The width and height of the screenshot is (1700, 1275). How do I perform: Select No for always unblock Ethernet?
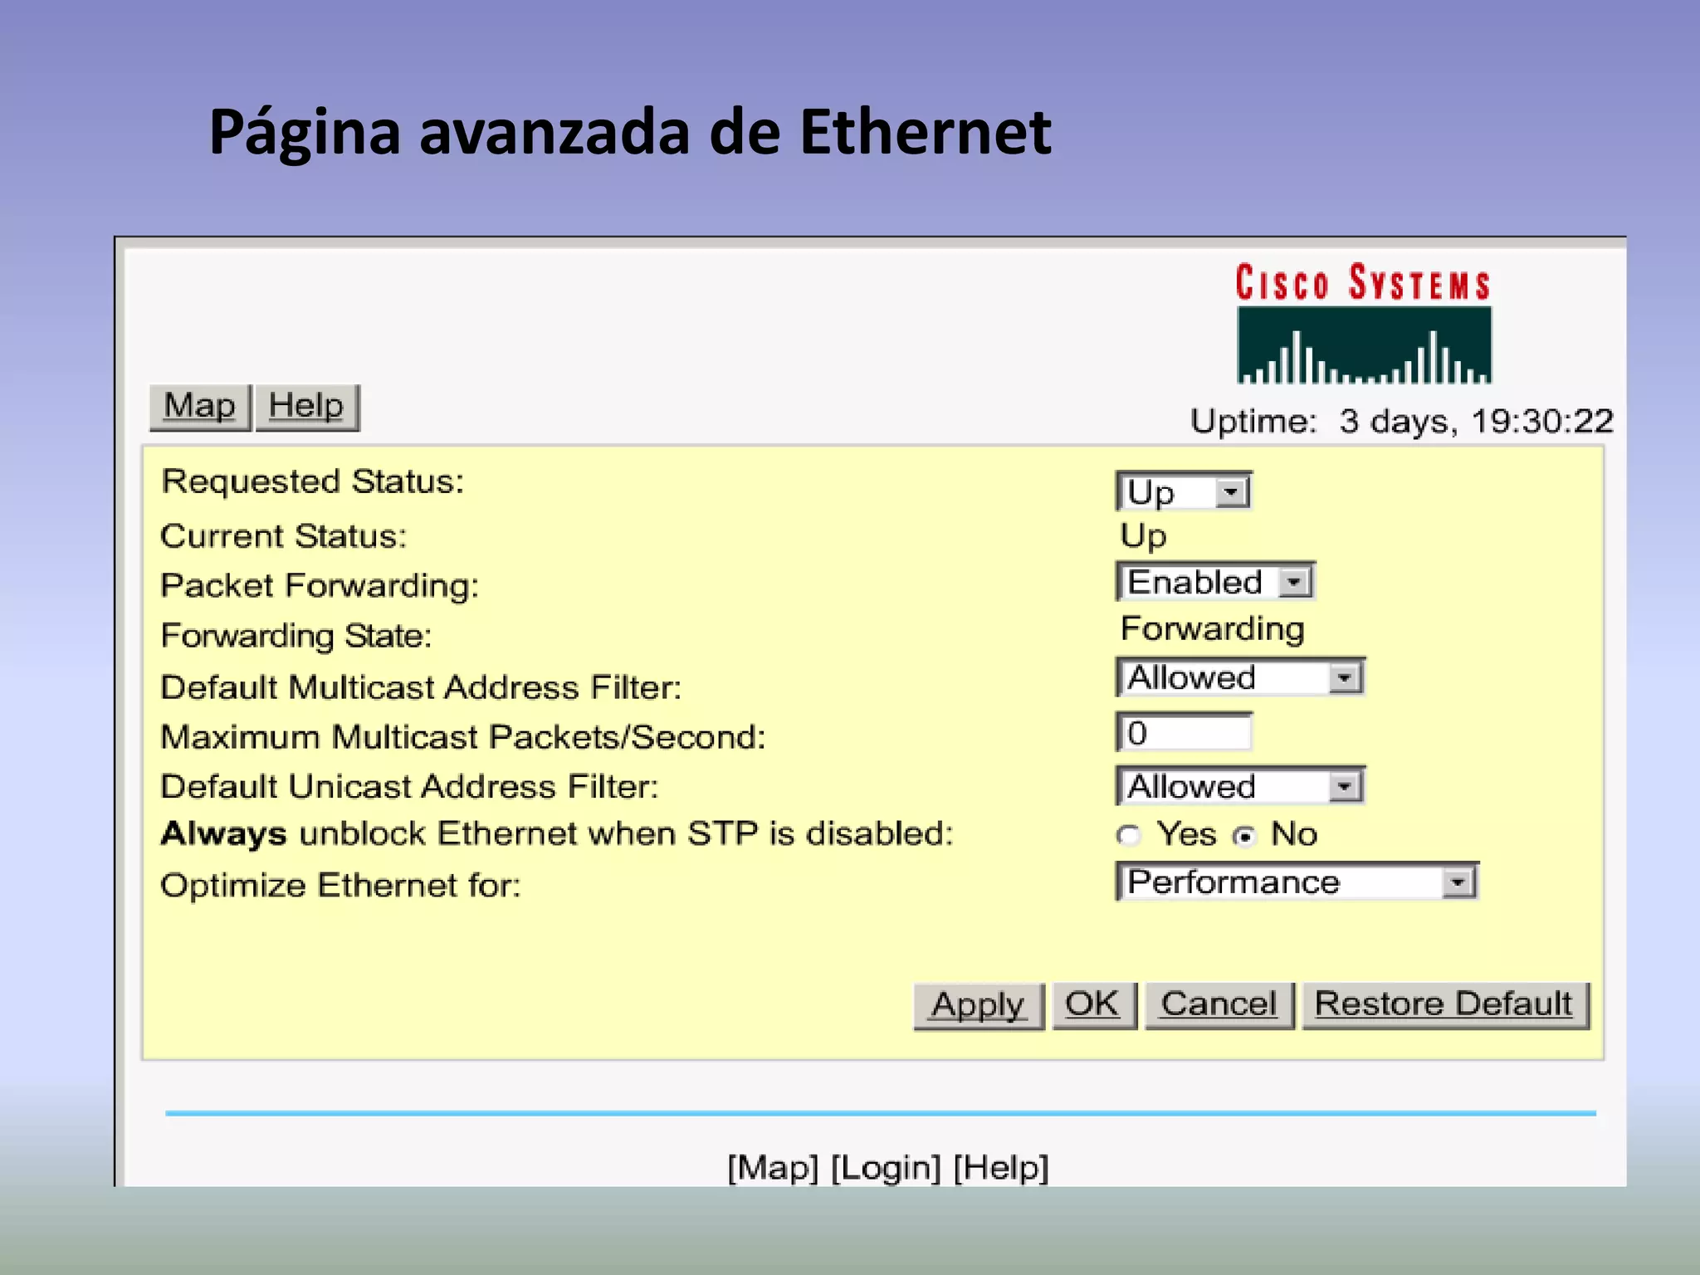(1243, 836)
